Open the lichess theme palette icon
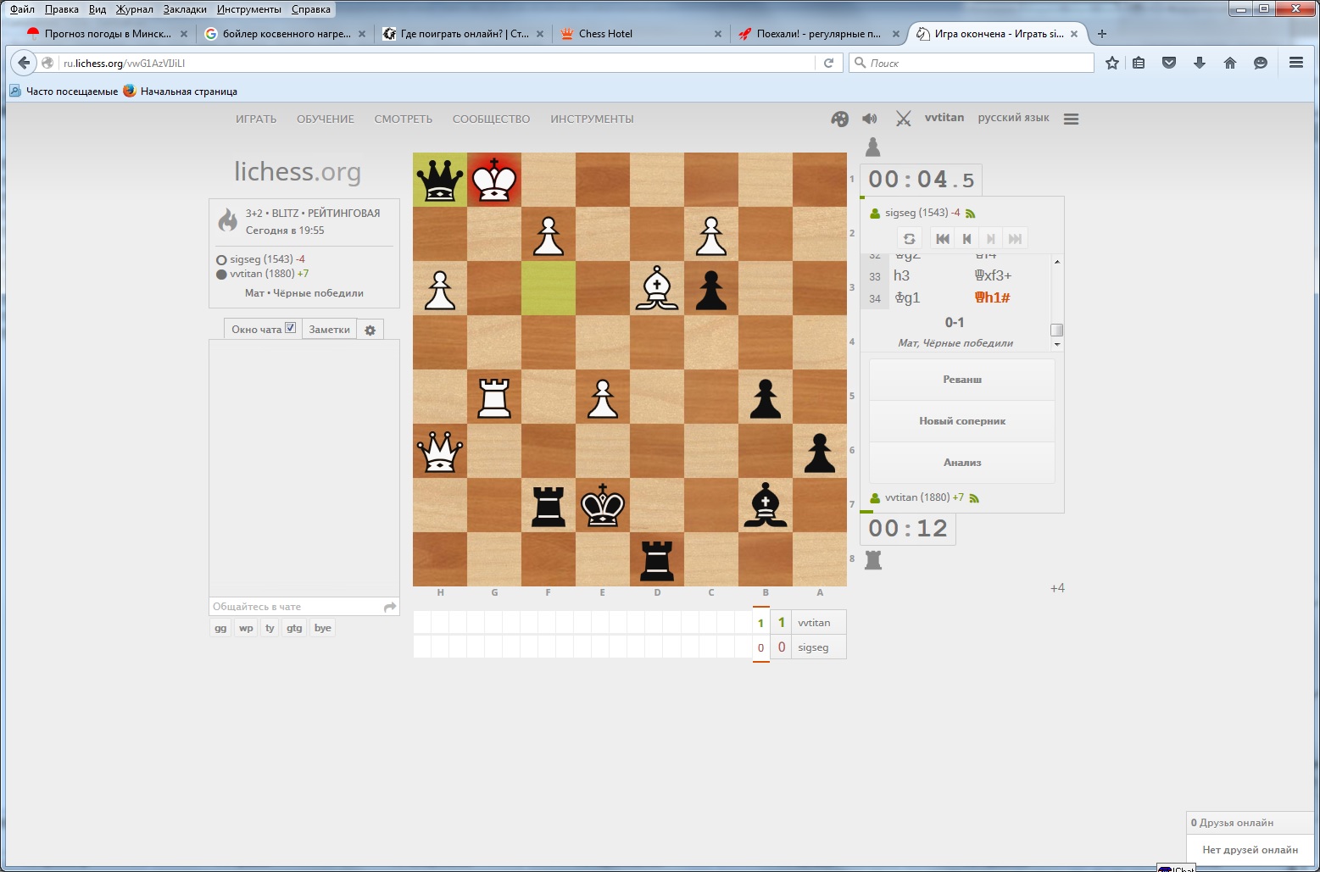Screen dimensions: 1320x872 coord(839,119)
